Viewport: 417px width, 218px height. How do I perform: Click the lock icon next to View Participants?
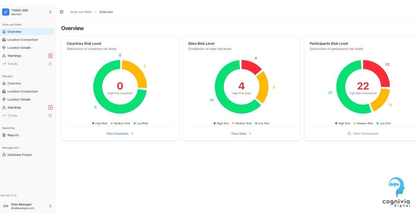(x=349, y=134)
